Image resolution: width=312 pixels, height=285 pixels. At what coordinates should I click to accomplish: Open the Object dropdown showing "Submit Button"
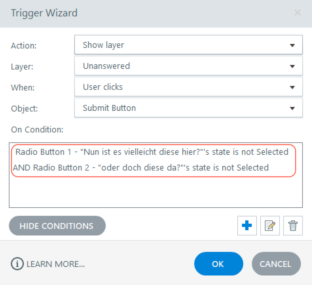[183, 108]
